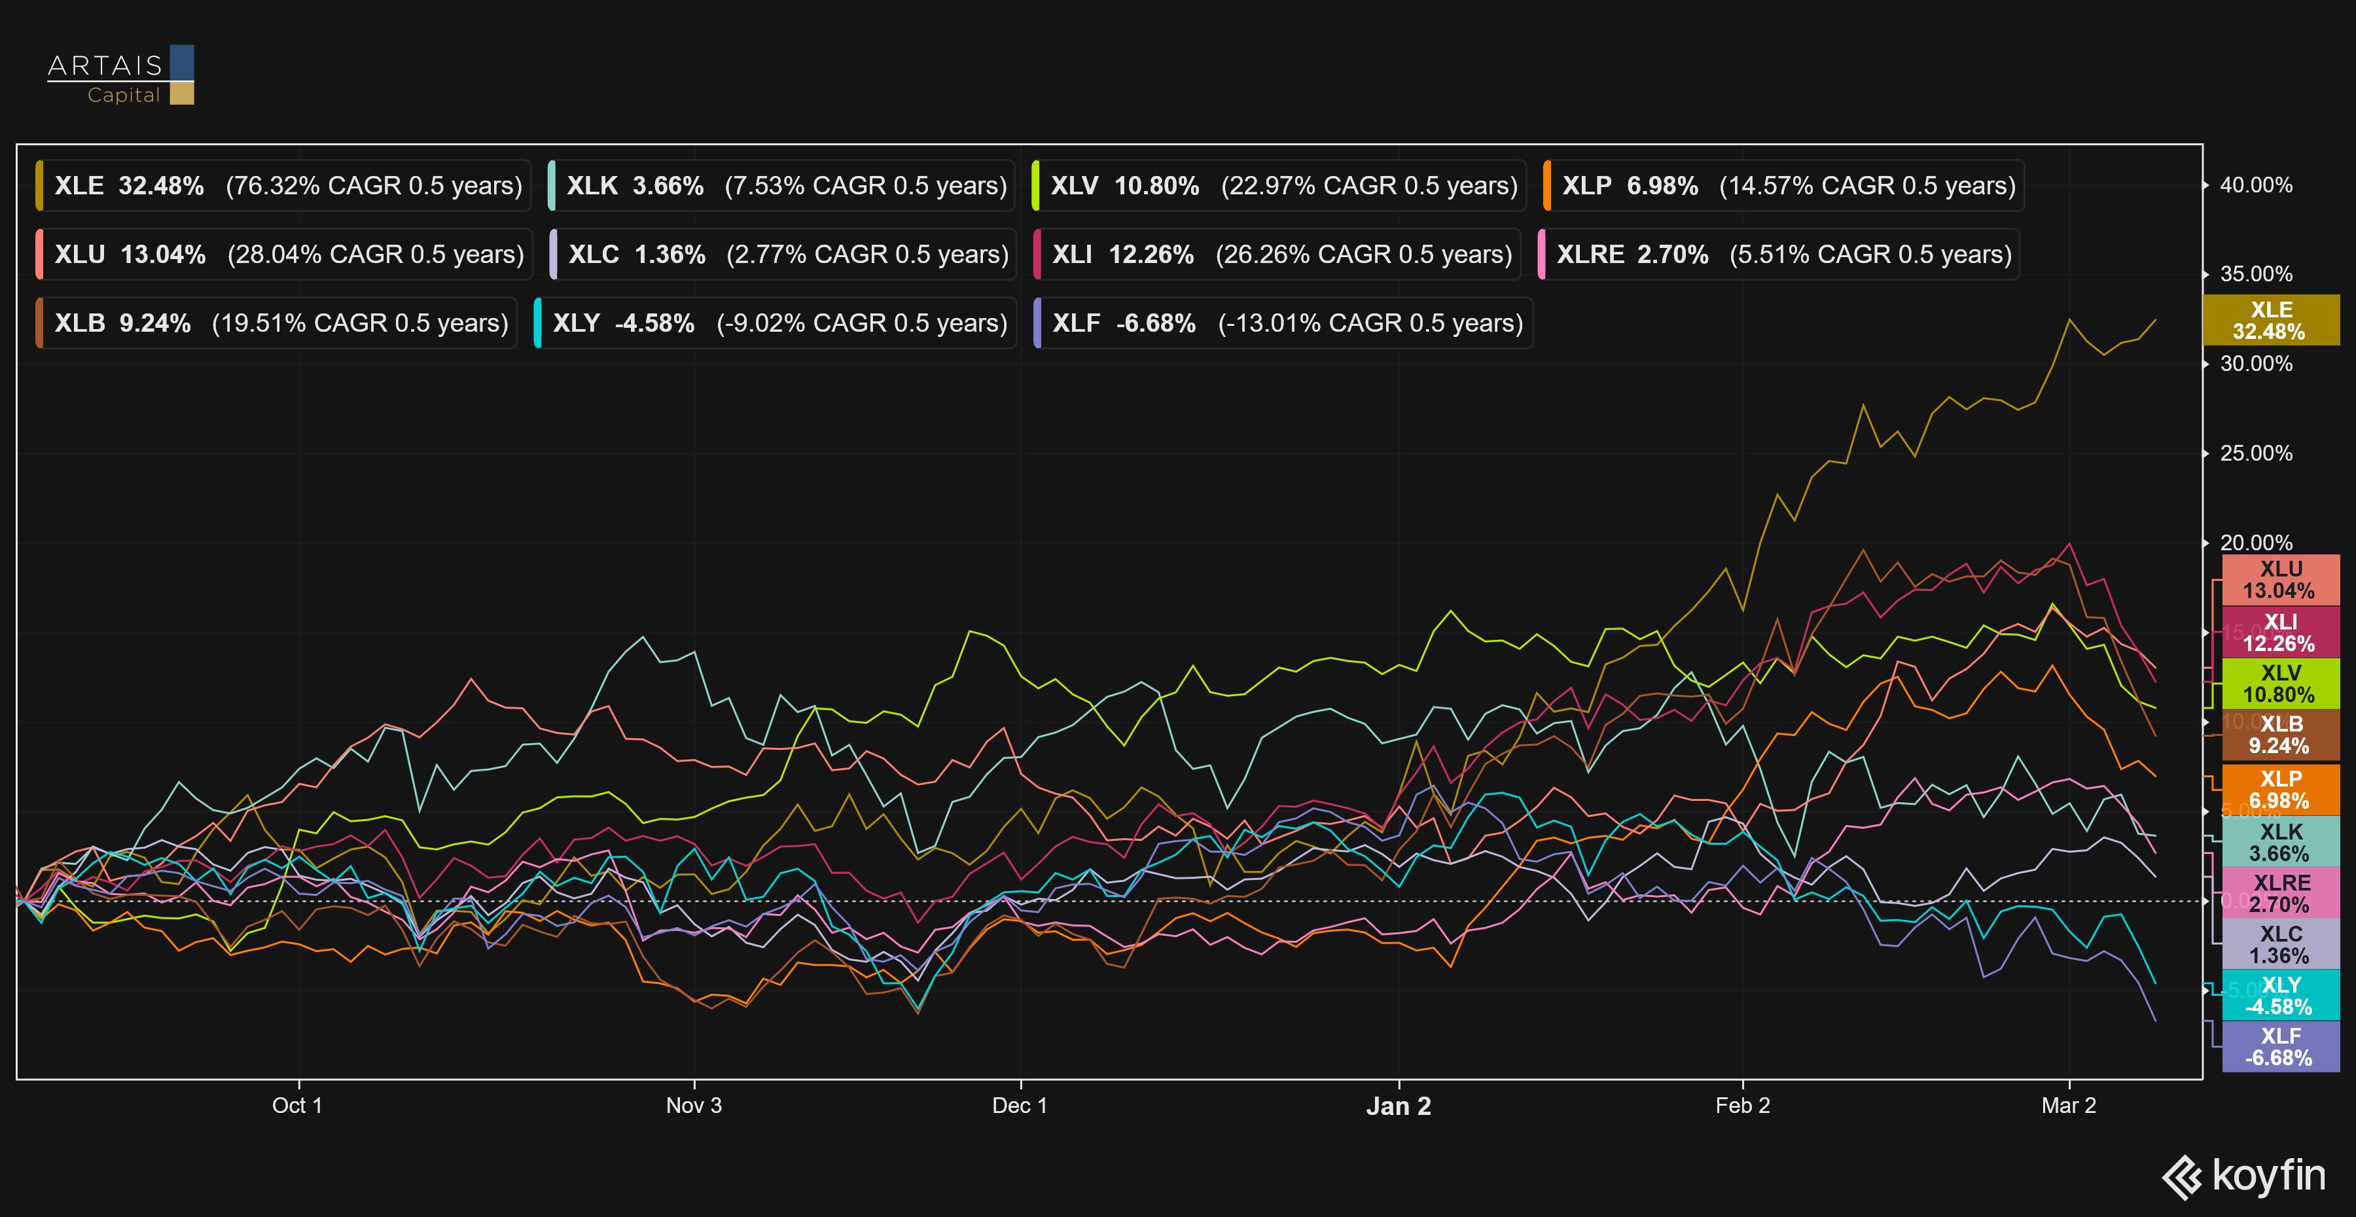Screen dimensions: 2356x1217
Task: Click the XLF -6.68% axis label
Action: (2279, 1047)
